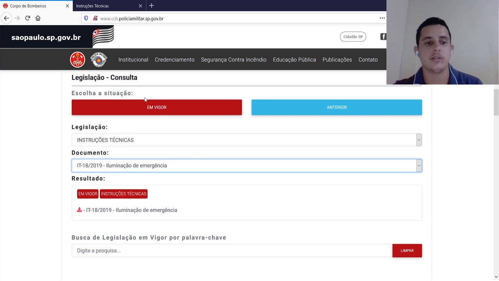499x281 pixels.
Task: Open the Institucional menu
Action: (x=133, y=60)
